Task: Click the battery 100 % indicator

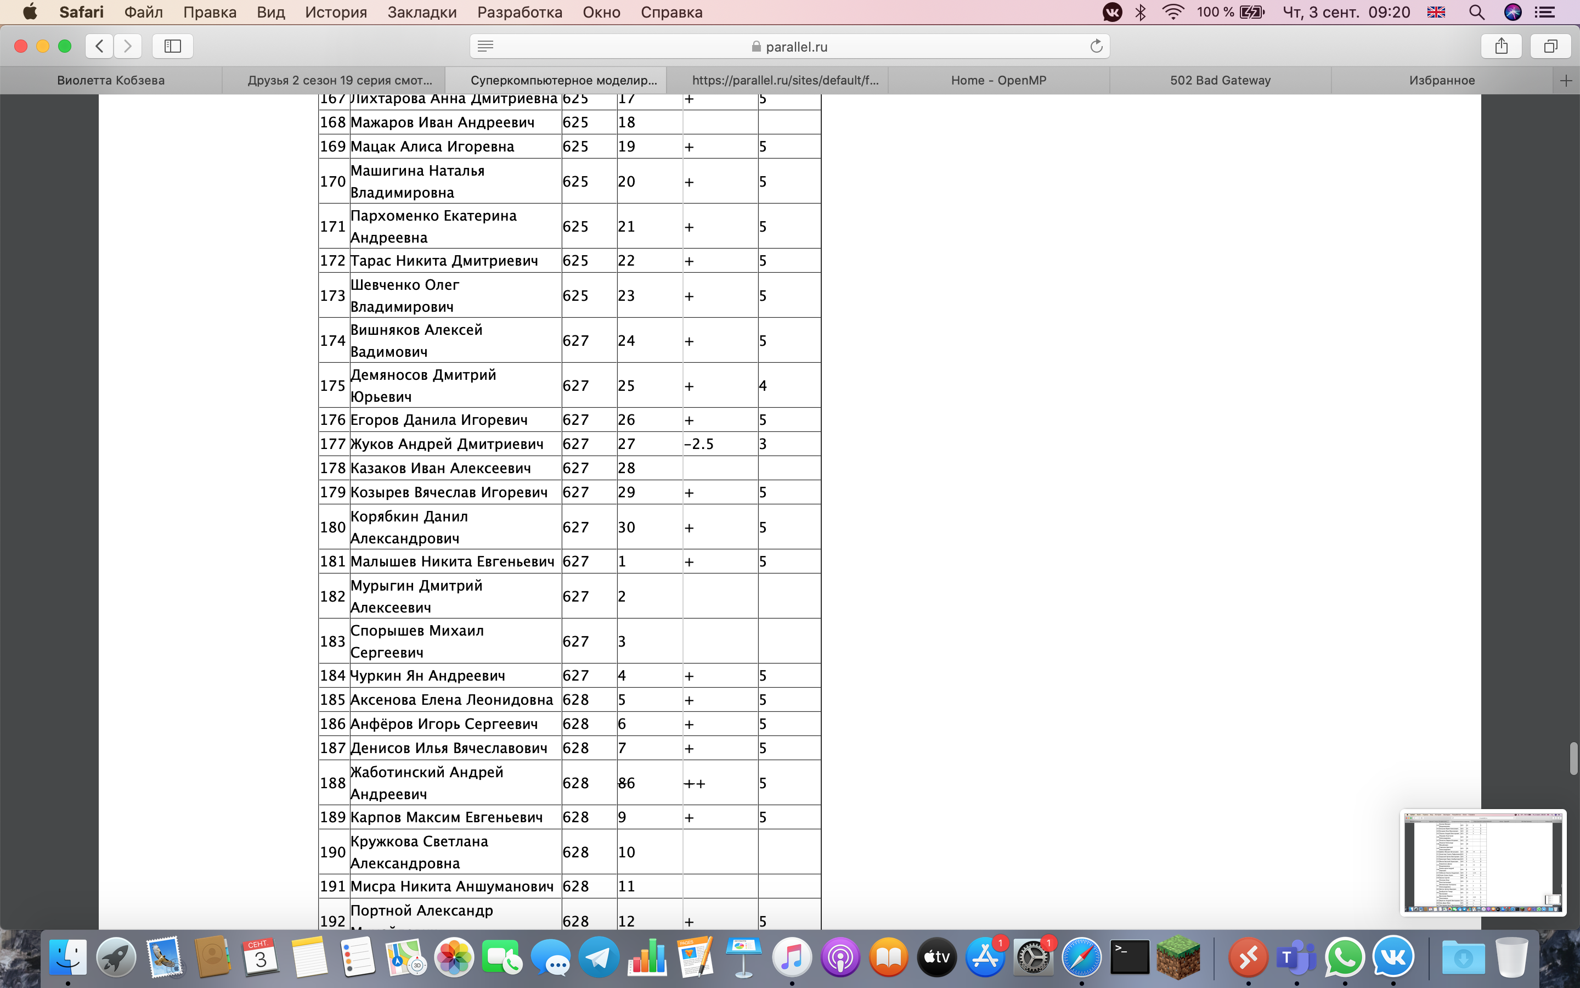Action: (x=1231, y=12)
